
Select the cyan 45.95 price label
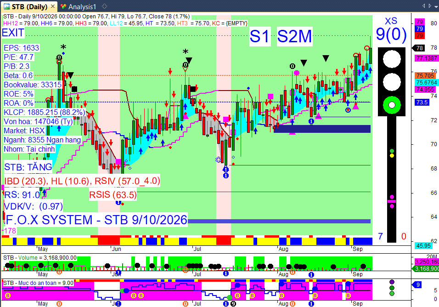[423, 246]
